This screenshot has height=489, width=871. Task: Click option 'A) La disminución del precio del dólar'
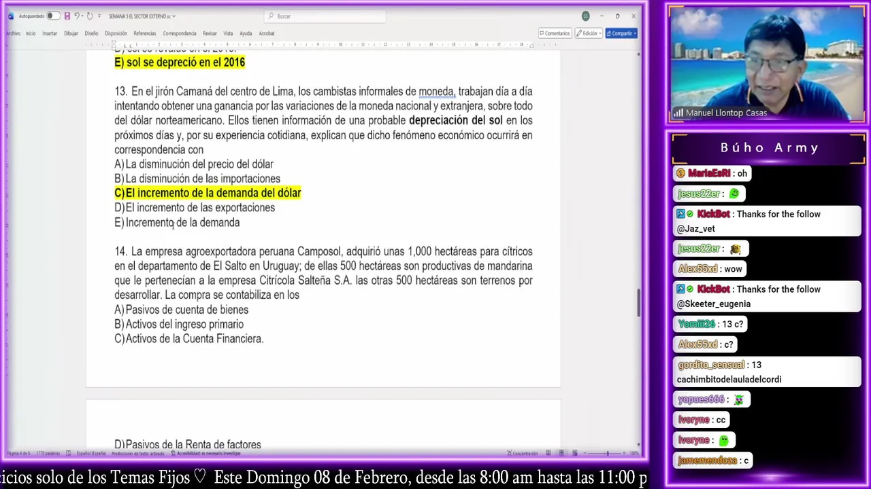tap(194, 164)
